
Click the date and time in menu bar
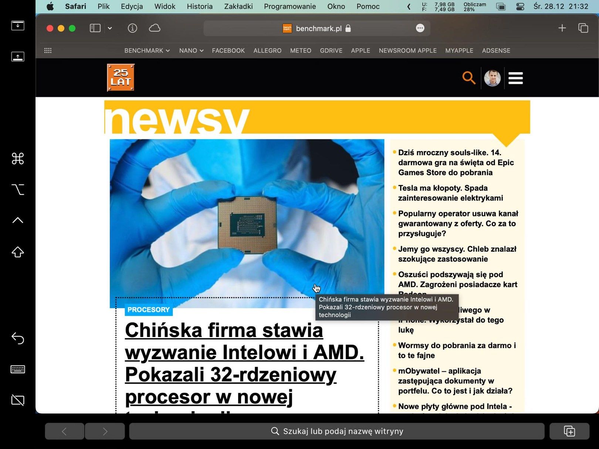[561, 6]
